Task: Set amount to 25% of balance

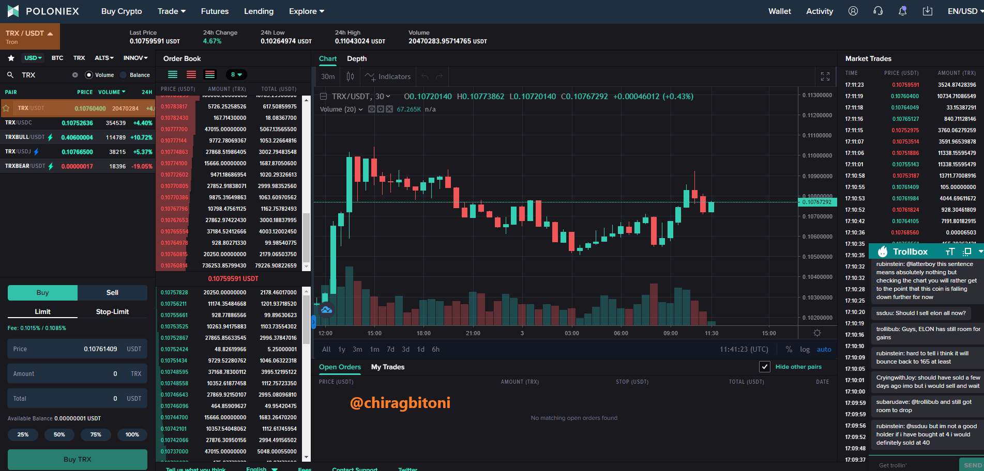Action: pos(23,434)
